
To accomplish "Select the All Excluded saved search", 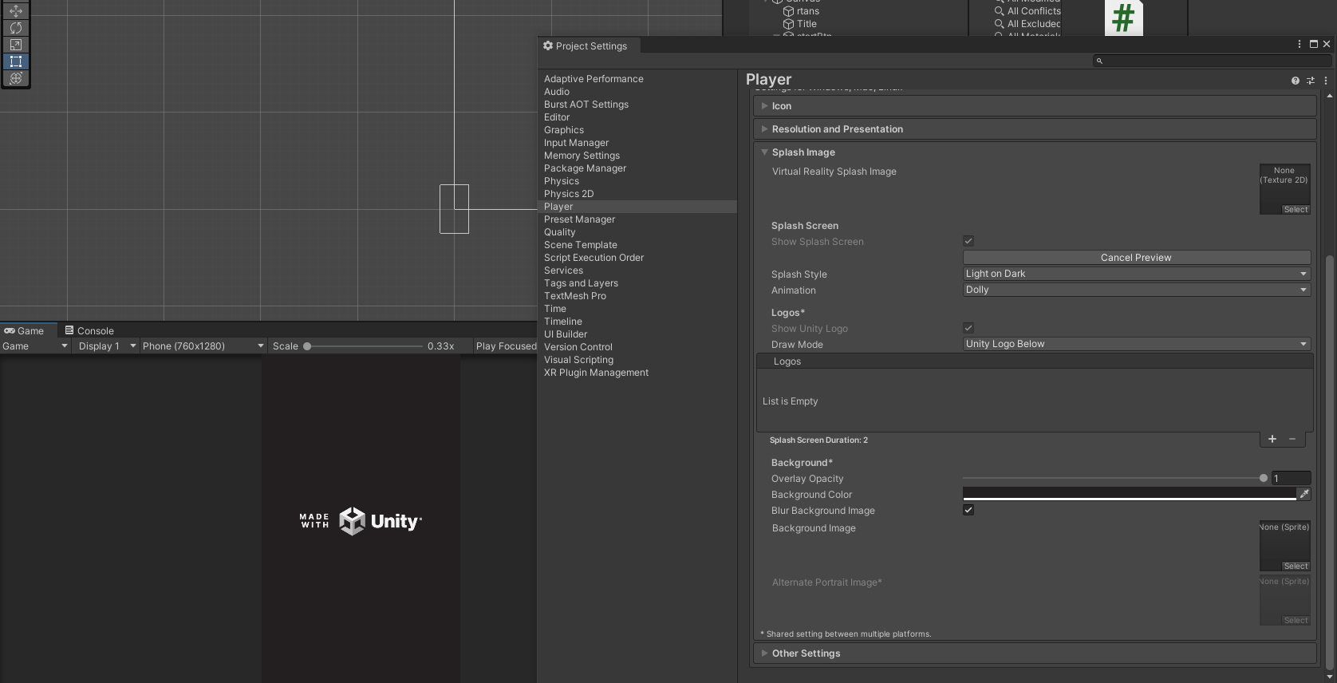I will (1027, 24).
